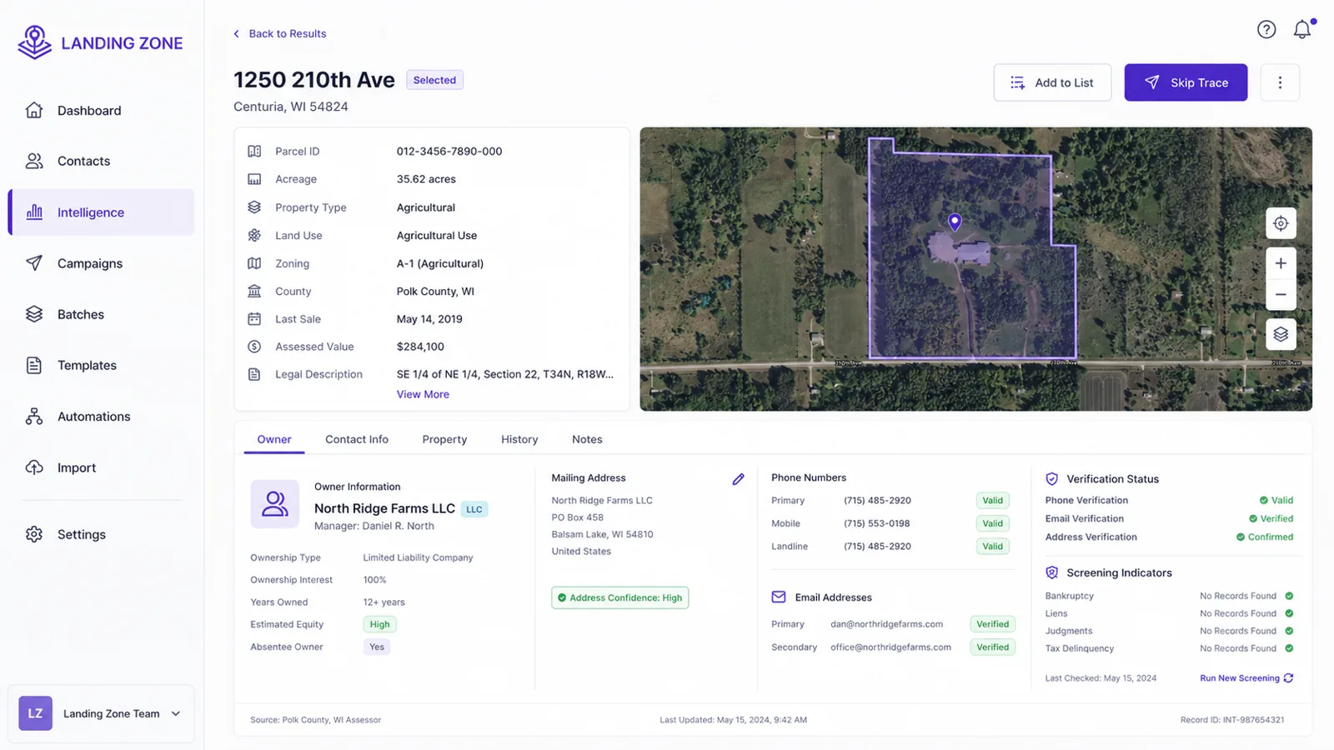The image size is (1334, 750).
Task: Open the three-dot more options menu
Action: 1280,82
